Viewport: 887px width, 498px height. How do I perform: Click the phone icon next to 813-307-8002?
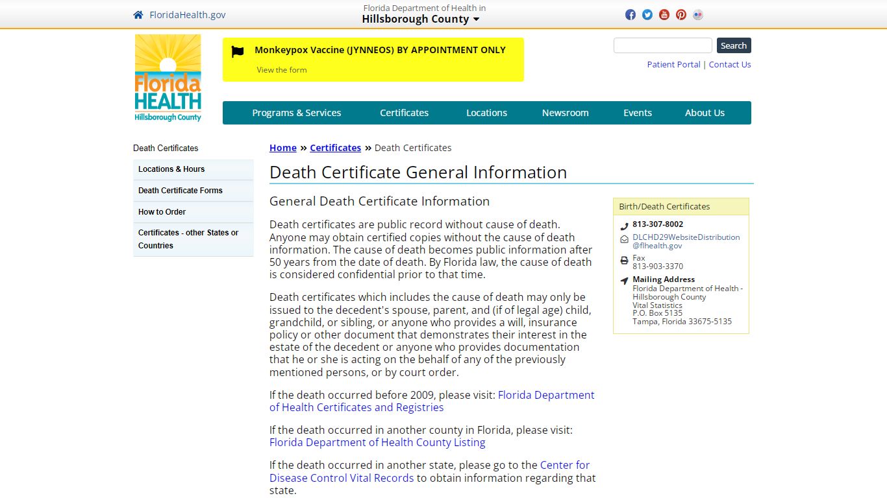(x=624, y=226)
